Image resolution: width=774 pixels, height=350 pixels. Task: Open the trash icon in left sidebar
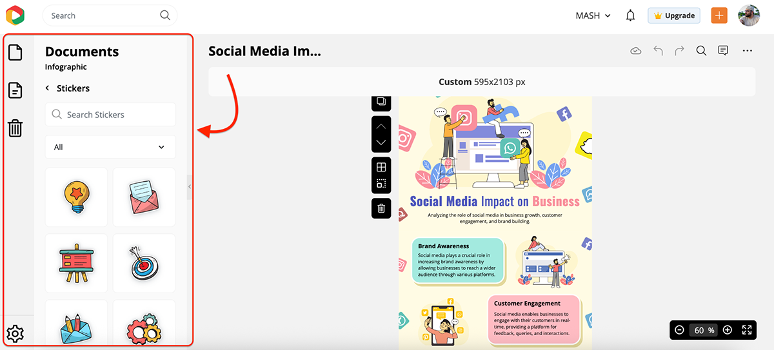[15, 128]
